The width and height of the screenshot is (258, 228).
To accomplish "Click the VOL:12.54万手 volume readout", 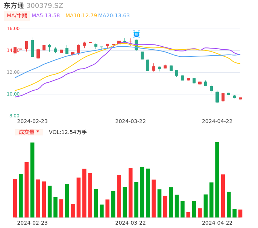I will click(68, 132).
